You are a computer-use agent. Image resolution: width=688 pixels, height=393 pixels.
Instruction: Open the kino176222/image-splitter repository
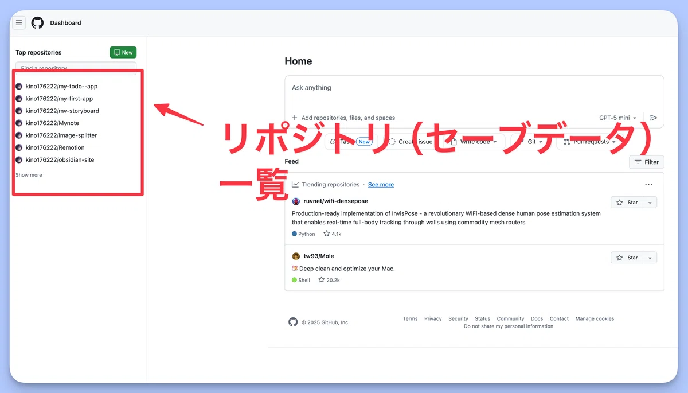(x=61, y=135)
